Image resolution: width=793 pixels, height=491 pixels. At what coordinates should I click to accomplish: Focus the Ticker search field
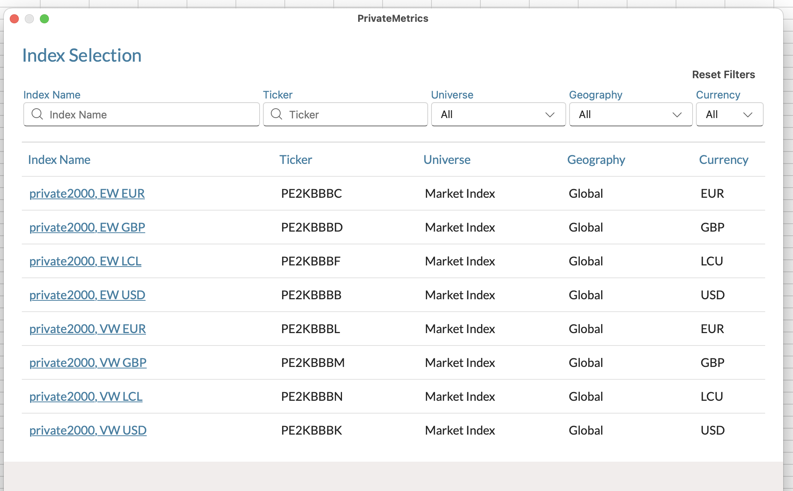pyautogui.click(x=354, y=114)
